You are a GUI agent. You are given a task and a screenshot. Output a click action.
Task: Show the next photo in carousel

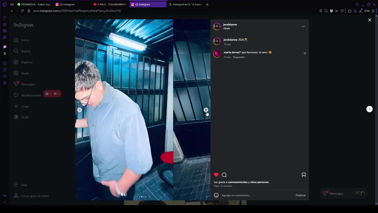pyautogui.click(x=206, y=110)
